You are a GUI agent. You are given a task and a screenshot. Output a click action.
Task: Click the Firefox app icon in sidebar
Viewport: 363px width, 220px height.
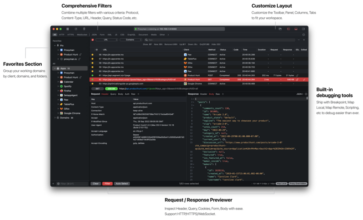click(61, 91)
